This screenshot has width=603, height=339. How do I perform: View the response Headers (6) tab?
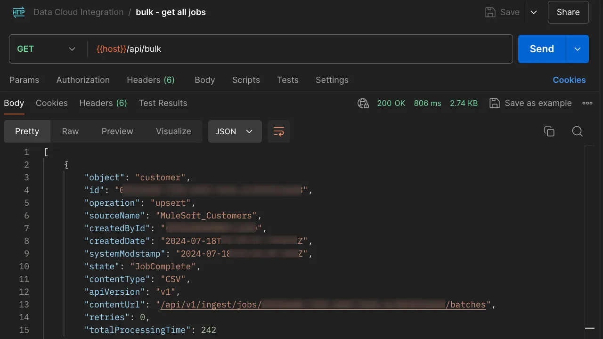103,103
